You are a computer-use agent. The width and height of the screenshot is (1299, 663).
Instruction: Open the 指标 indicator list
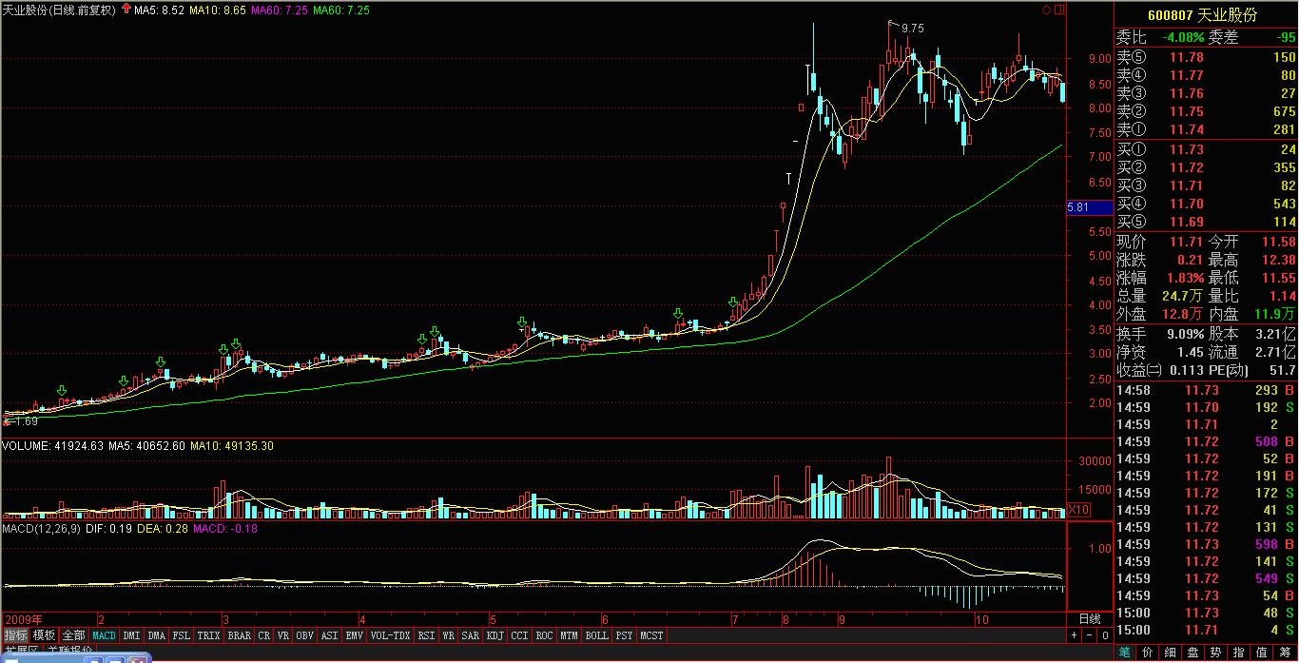[x=15, y=634]
